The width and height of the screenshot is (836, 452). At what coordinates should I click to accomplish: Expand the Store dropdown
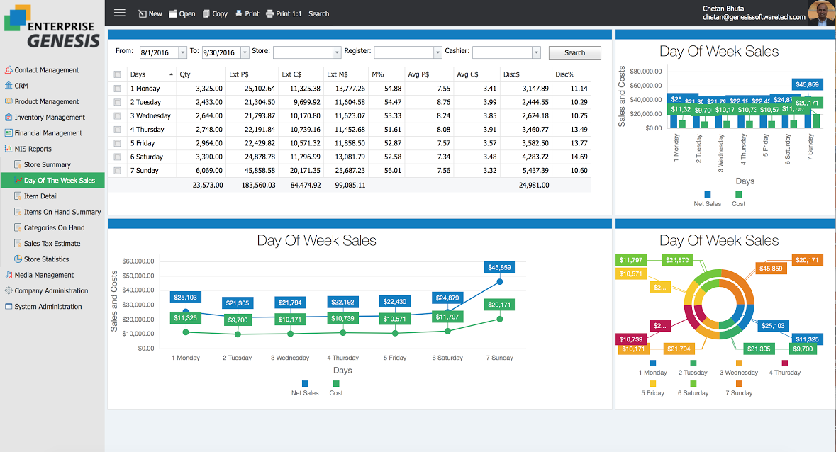(337, 52)
